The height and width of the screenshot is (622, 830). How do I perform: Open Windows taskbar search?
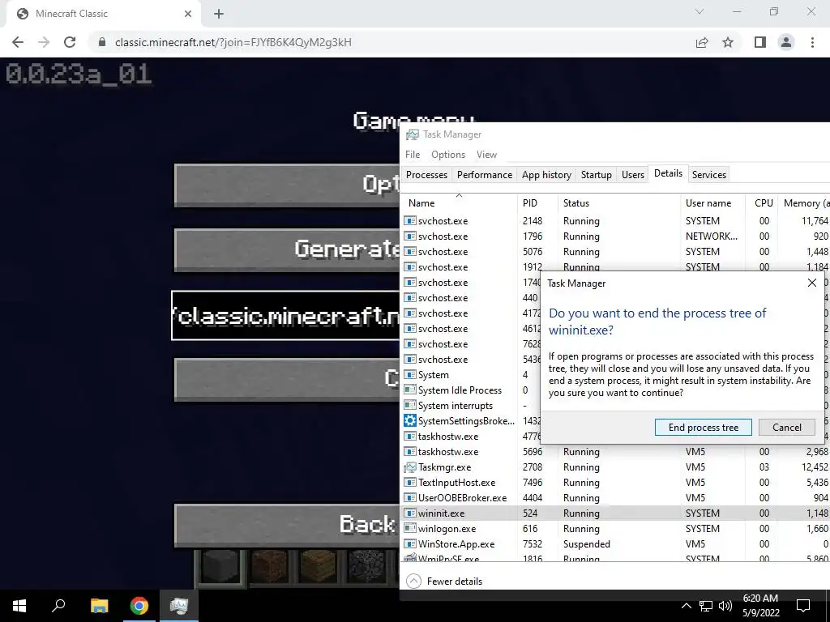pos(58,606)
